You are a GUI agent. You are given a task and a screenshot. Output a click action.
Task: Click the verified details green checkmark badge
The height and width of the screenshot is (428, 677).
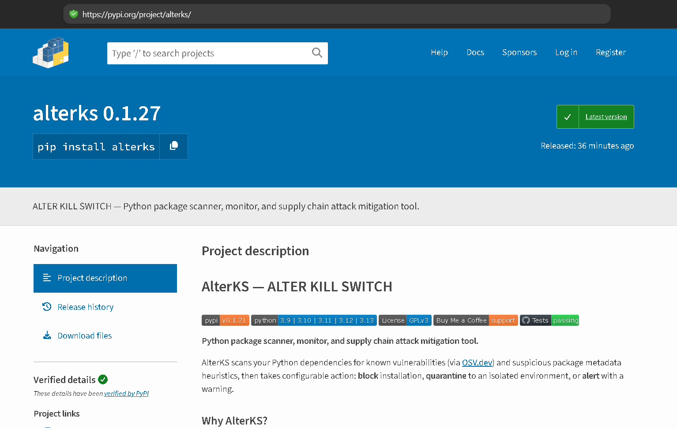[x=102, y=379]
